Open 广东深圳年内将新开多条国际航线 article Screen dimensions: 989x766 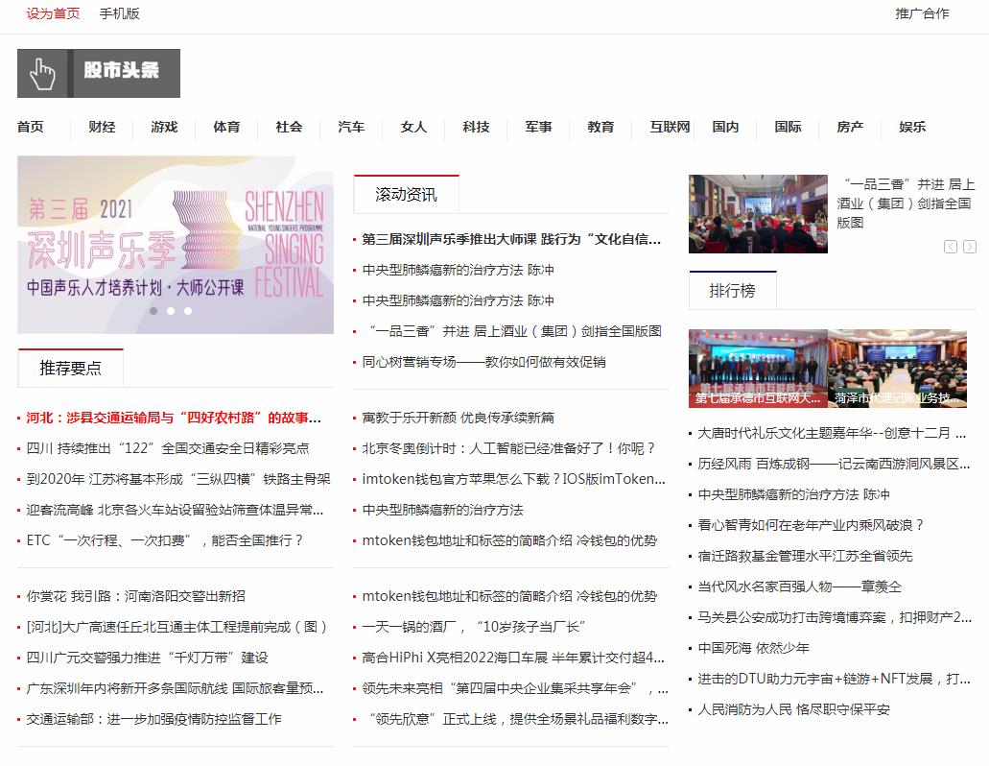(175, 687)
